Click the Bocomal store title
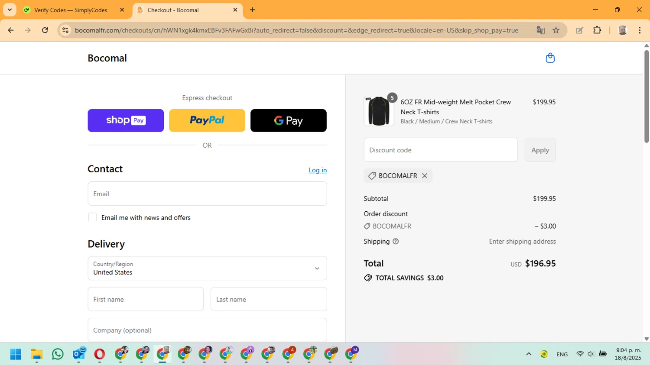The image size is (650, 365). 107,58
